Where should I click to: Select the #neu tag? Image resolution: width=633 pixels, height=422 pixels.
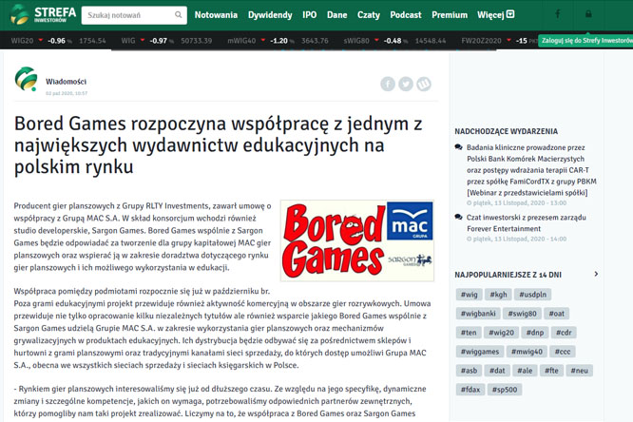(579, 371)
